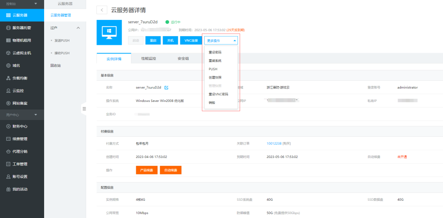Image resolution: width=443 pixels, height=218 pixels.
Task: Open 工单管理 in the sidebar
Action: click(19, 164)
